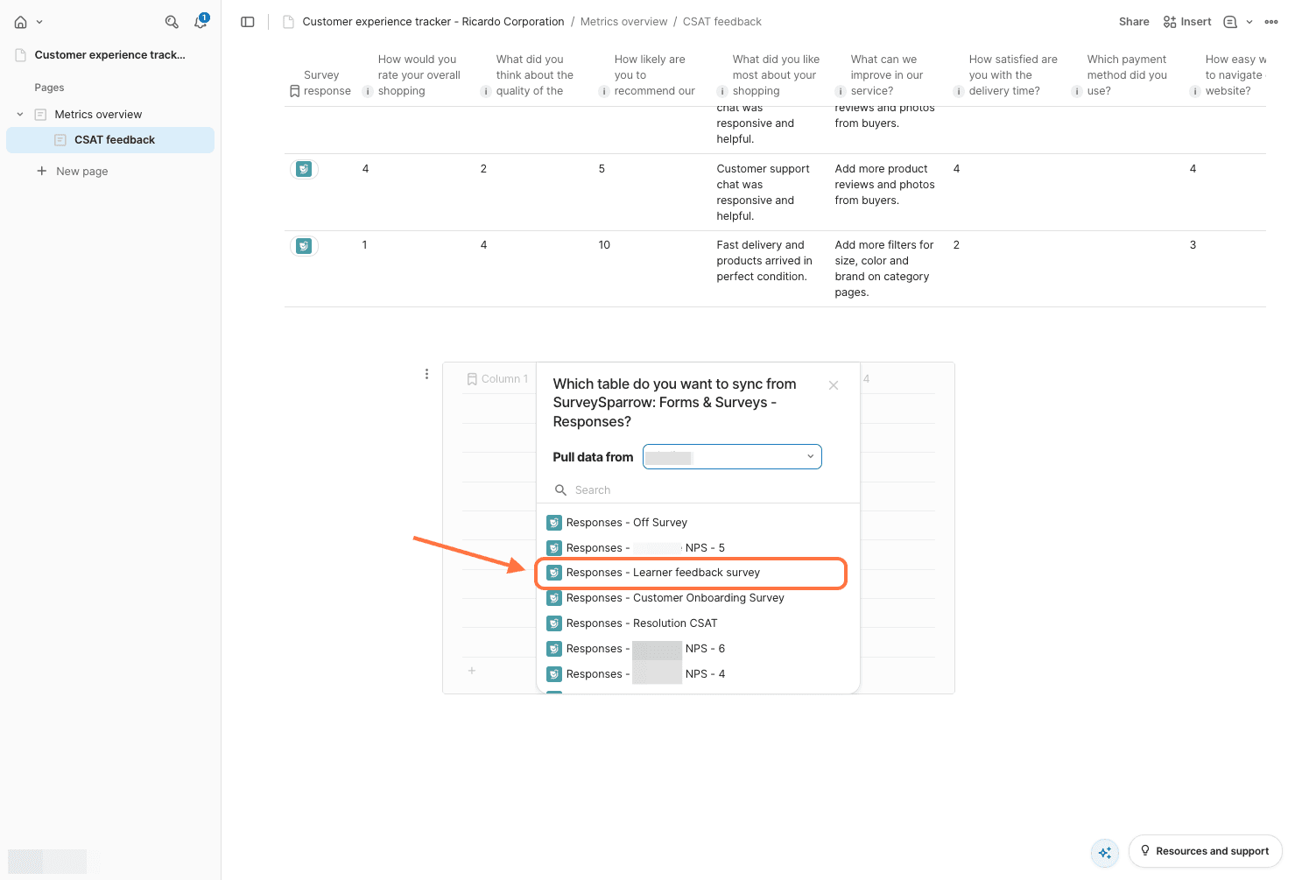Image resolution: width=1295 pixels, height=880 pixels.
Task: Open the home icon in sidebar
Action: pyautogui.click(x=20, y=22)
